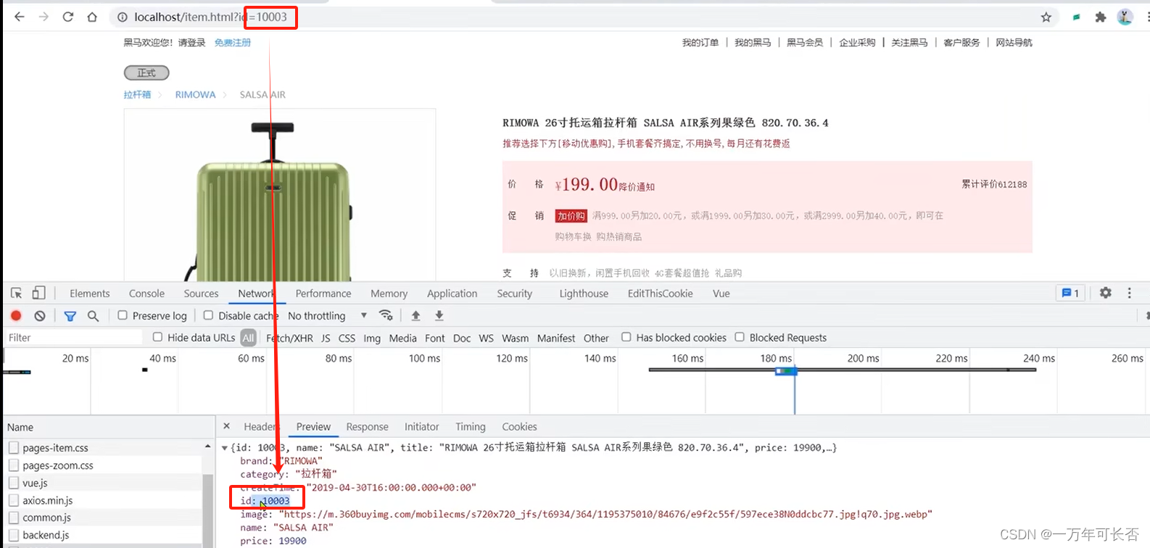Viewport: 1150px width, 548px height.
Task: Toggle the device toolbar icon
Action: (x=38, y=293)
